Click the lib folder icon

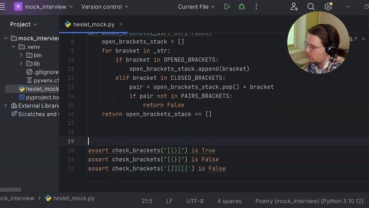pos(29,64)
